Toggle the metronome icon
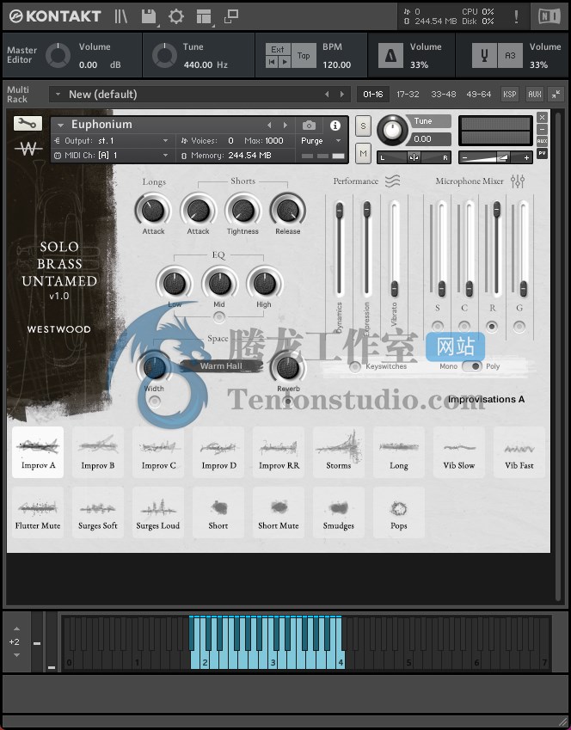This screenshot has width=571, height=730. (390, 55)
